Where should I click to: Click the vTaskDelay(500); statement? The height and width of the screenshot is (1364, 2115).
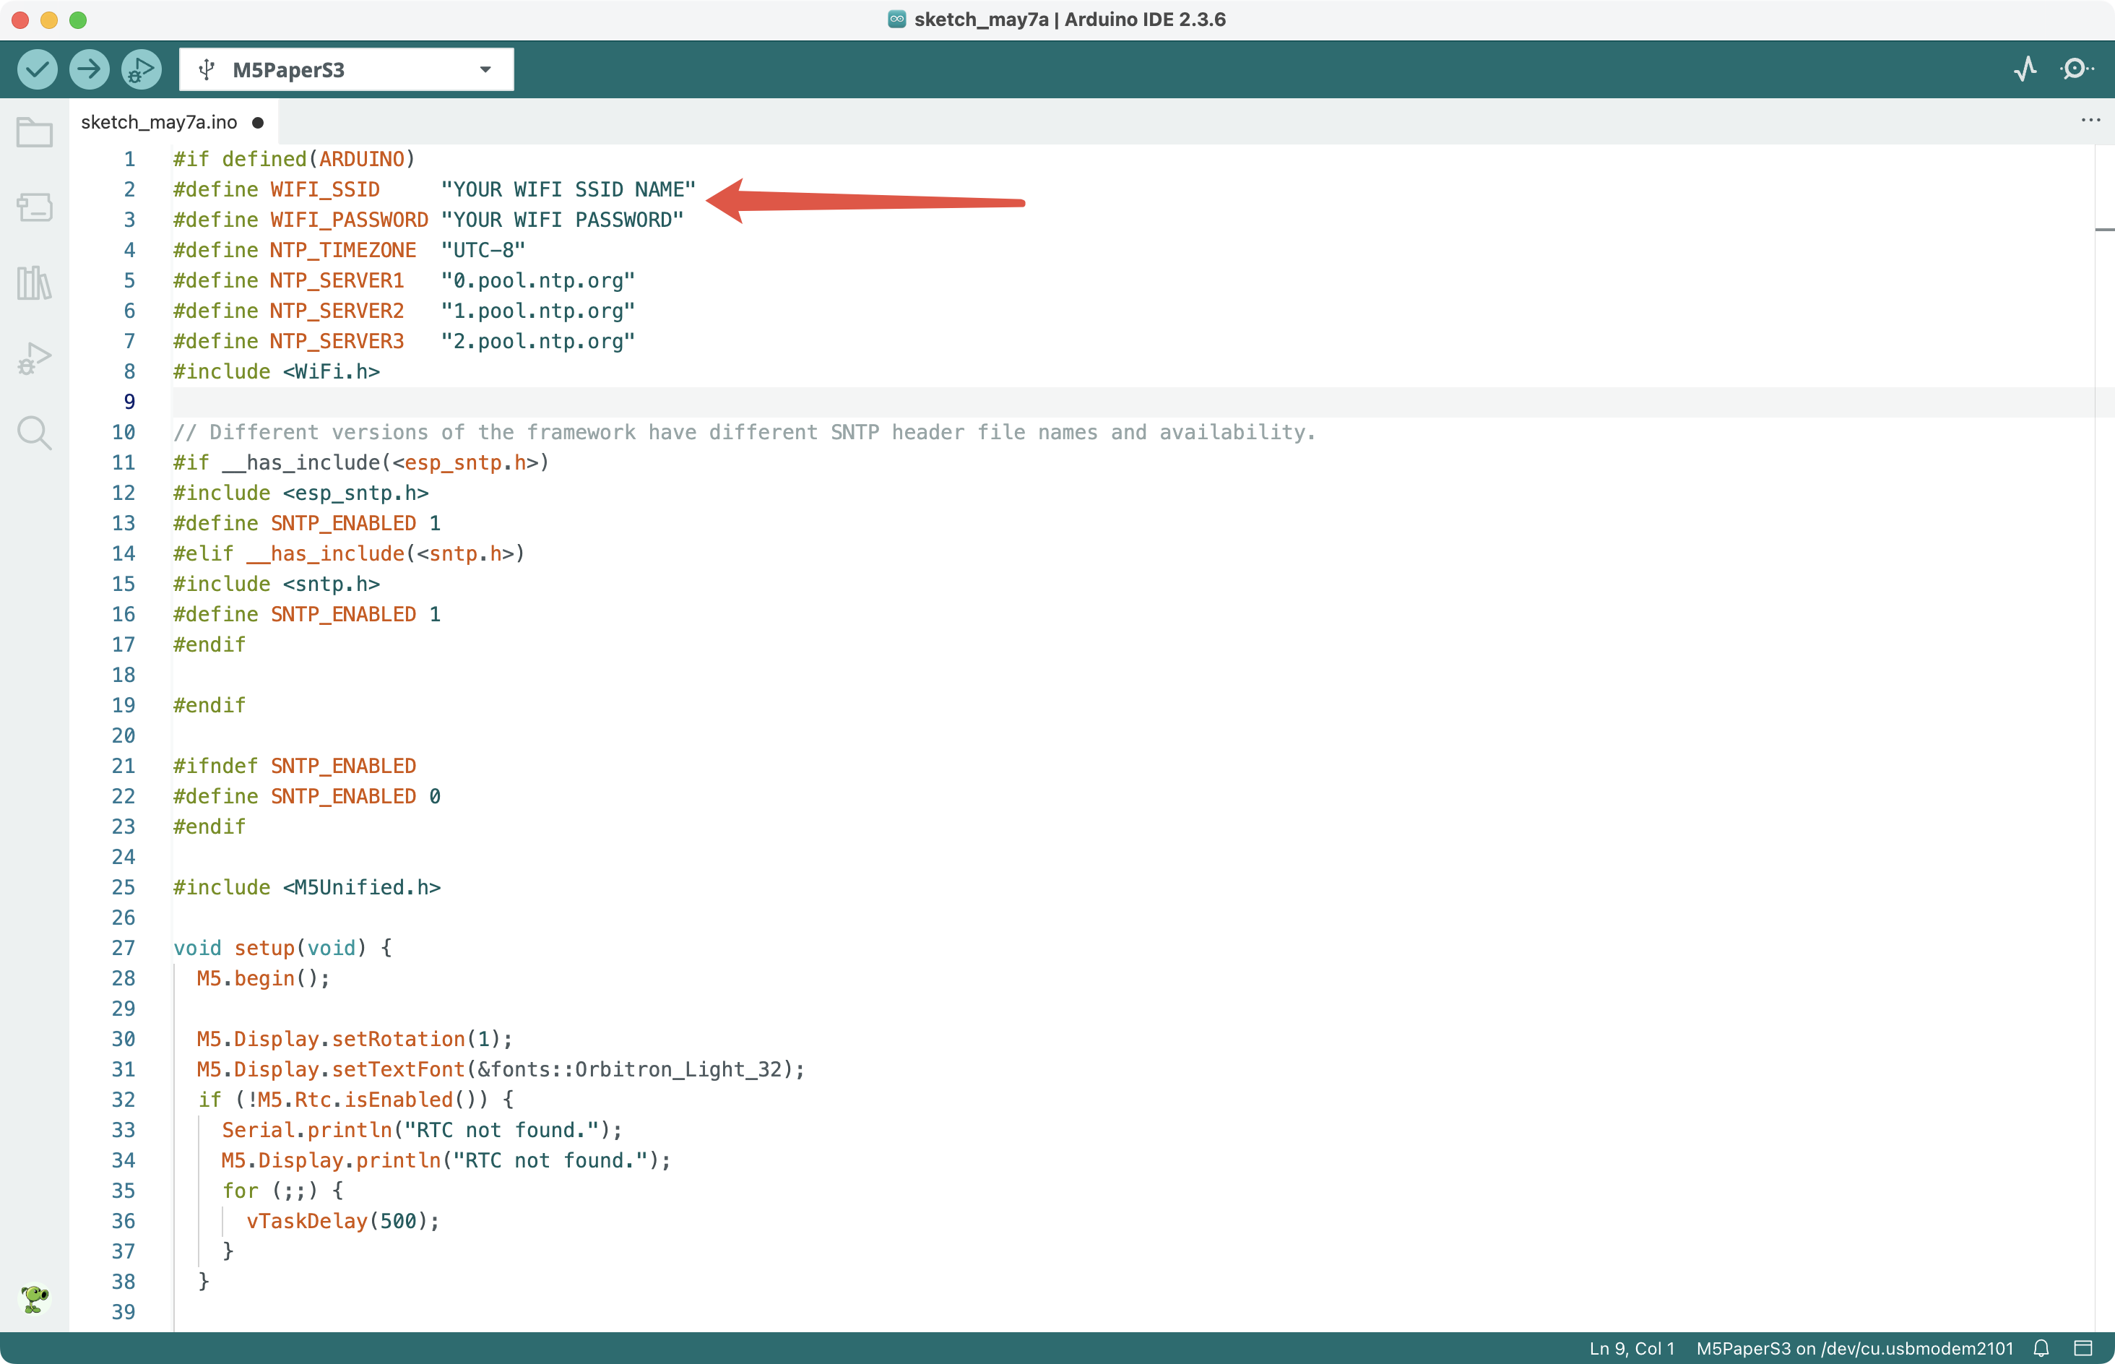point(342,1220)
